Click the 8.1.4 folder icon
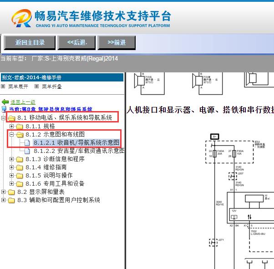Viewport: 274px width, 269px height. tap(20, 167)
